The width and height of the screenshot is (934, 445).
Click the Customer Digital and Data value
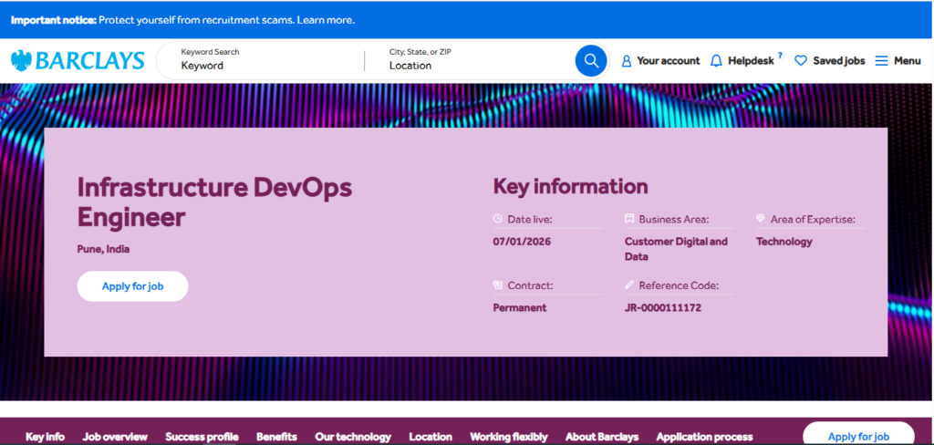[676, 249]
